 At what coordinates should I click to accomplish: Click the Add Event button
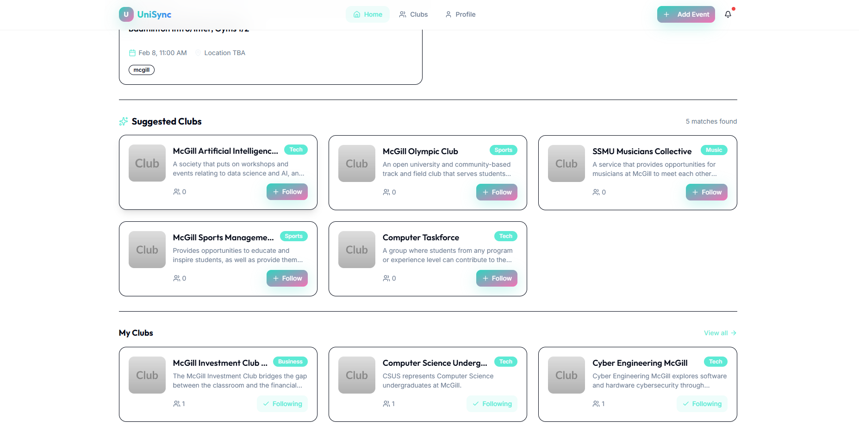pos(686,14)
